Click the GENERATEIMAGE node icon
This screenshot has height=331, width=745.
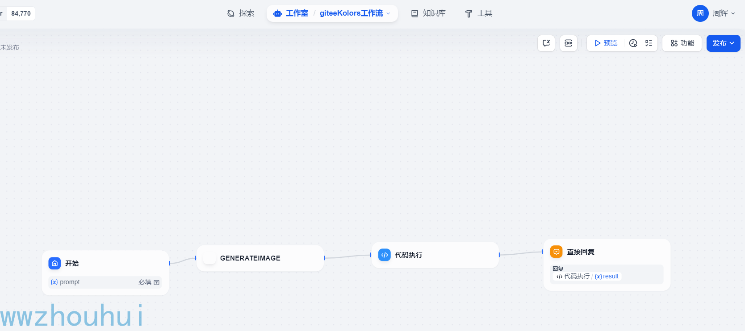point(209,258)
